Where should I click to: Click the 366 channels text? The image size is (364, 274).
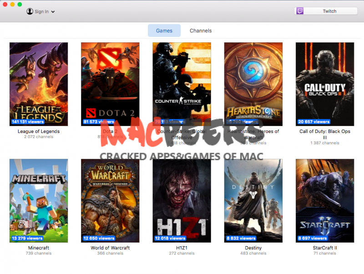pyautogui.click(x=110, y=254)
